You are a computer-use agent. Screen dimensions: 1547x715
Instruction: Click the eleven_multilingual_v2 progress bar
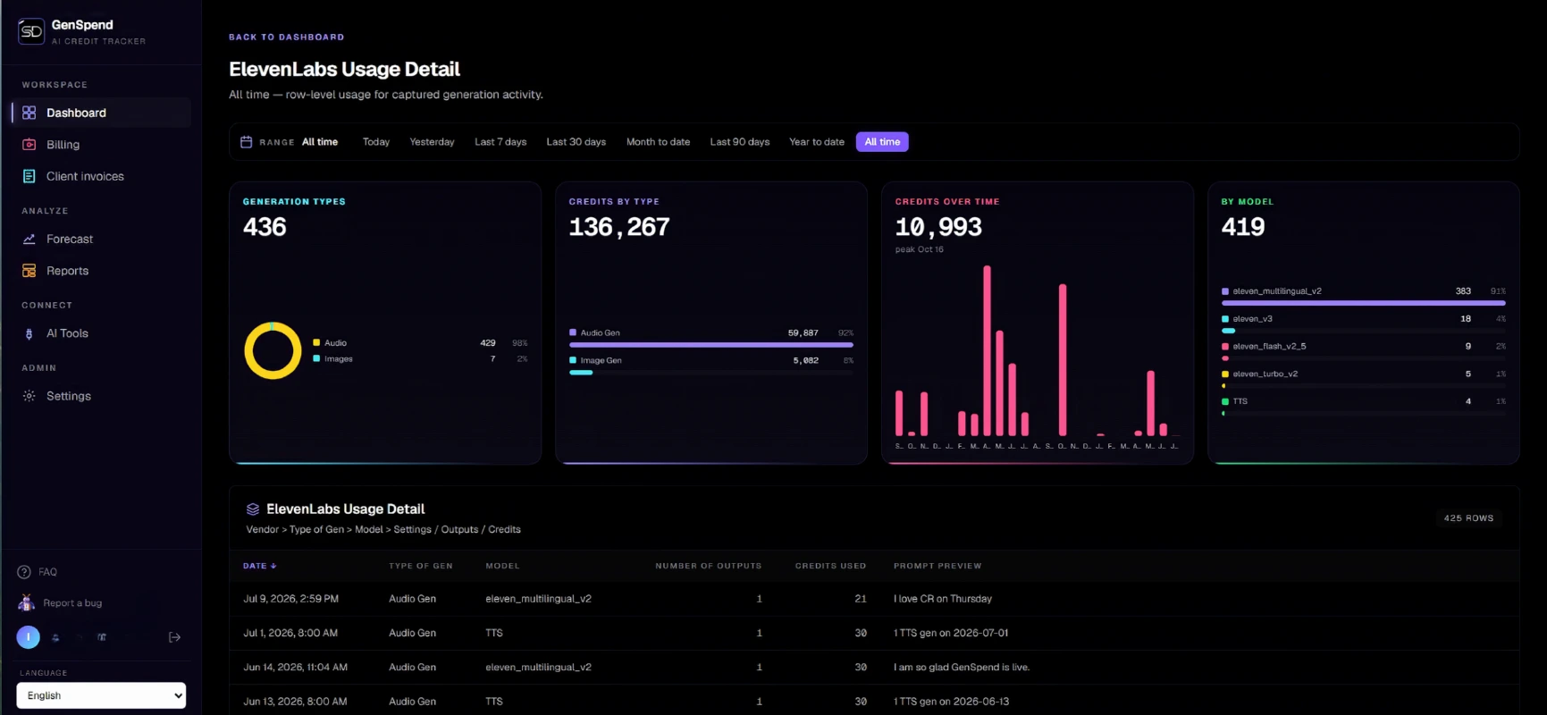[1363, 303]
